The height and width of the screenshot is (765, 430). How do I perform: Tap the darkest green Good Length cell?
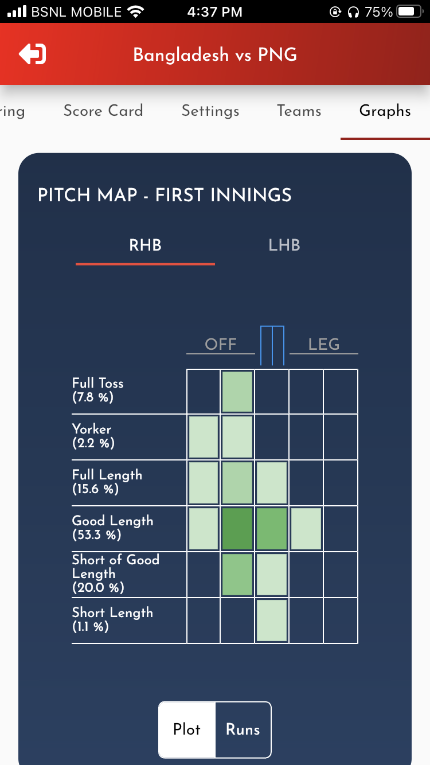click(x=237, y=529)
